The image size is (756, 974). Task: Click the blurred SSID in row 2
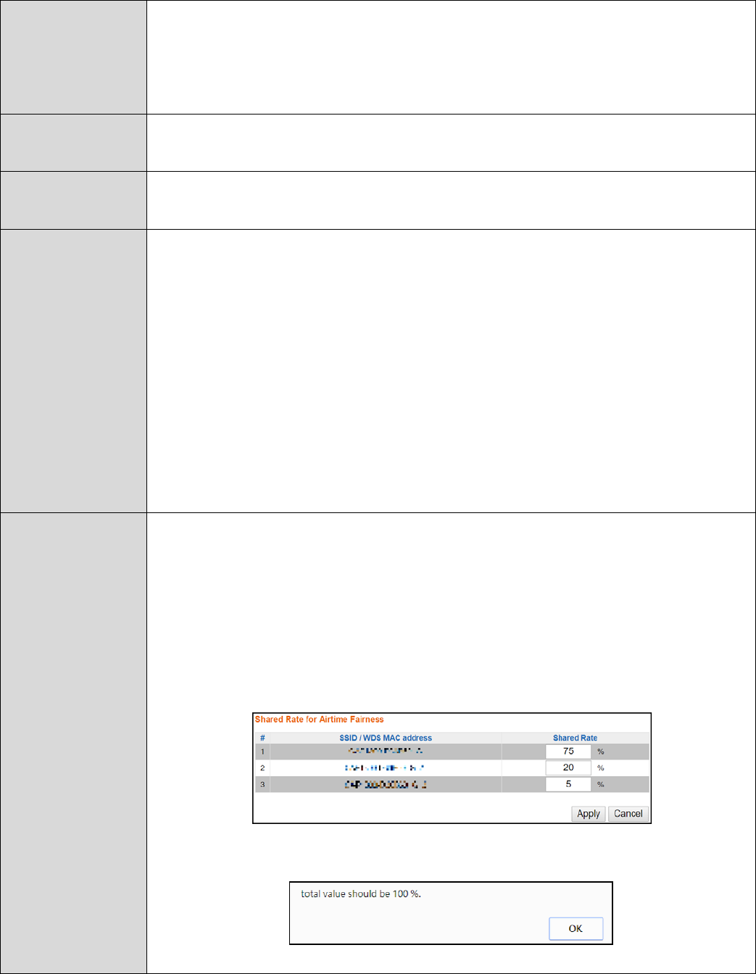click(385, 767)
